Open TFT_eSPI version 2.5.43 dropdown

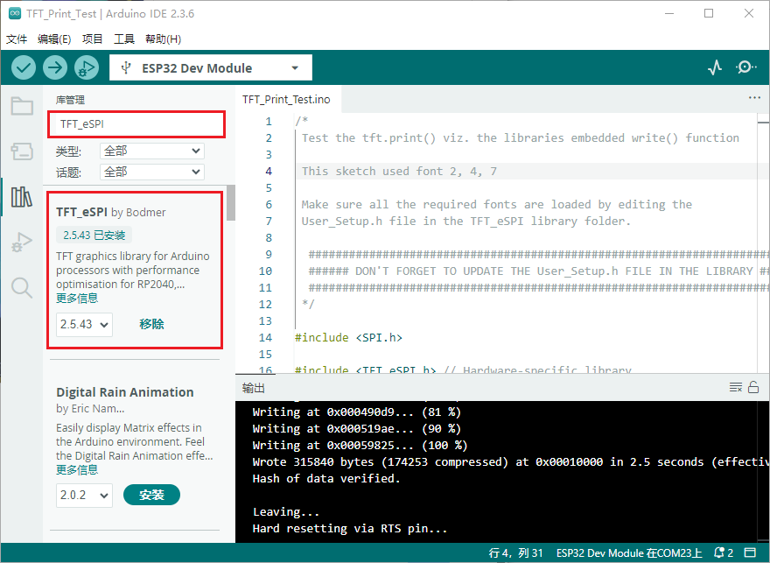pyautogui.click(x=85, y=325)
